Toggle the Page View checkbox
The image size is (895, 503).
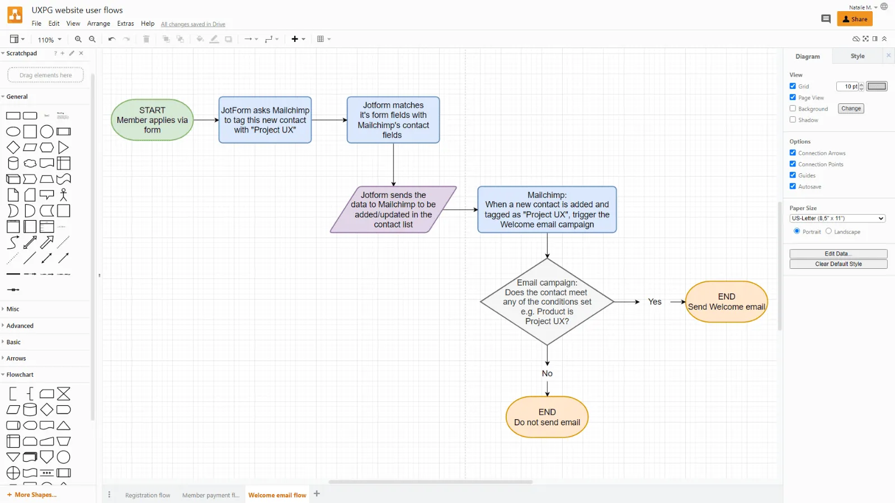(x=793, y=97)
